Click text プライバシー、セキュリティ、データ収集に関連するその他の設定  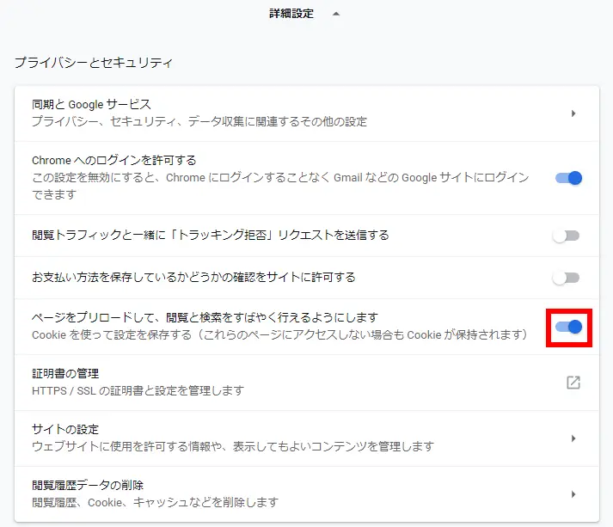[x=199, y=121]
